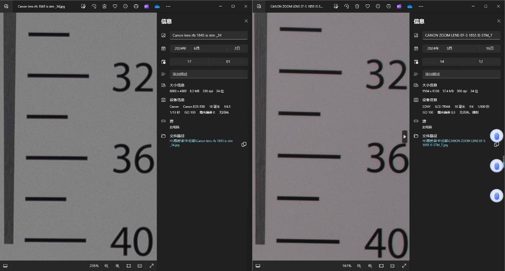Screen dimensions: 505x271
Task: Close the info panel in the left window
Action: 246,21
